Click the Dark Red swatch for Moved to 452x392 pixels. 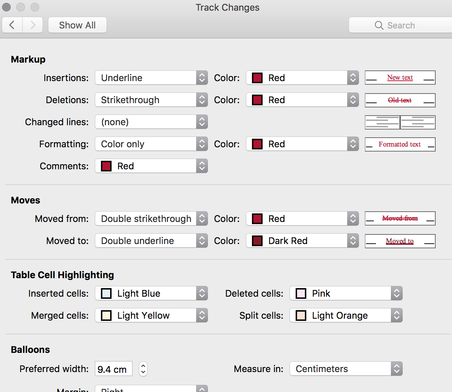point(257,241)
